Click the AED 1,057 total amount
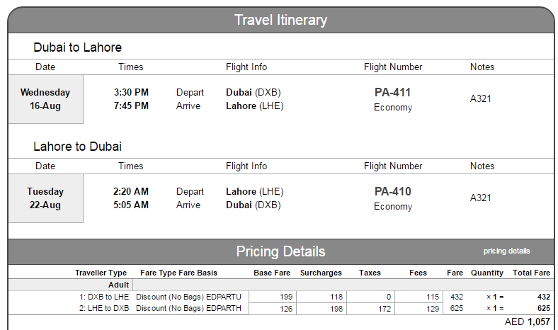 pyautogui.click(x=527, y=322)
